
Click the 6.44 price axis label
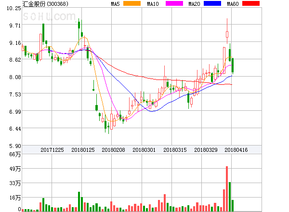pyautogui.click(x=15, y=129)
